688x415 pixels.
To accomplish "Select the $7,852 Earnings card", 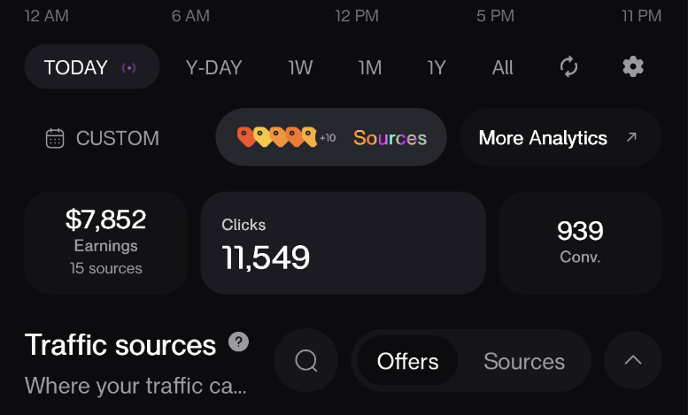I will (x=105, y=243).
